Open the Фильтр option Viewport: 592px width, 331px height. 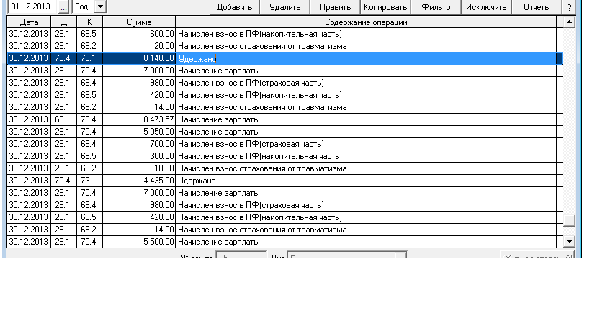pyautogui.click(x=436, y=7)
